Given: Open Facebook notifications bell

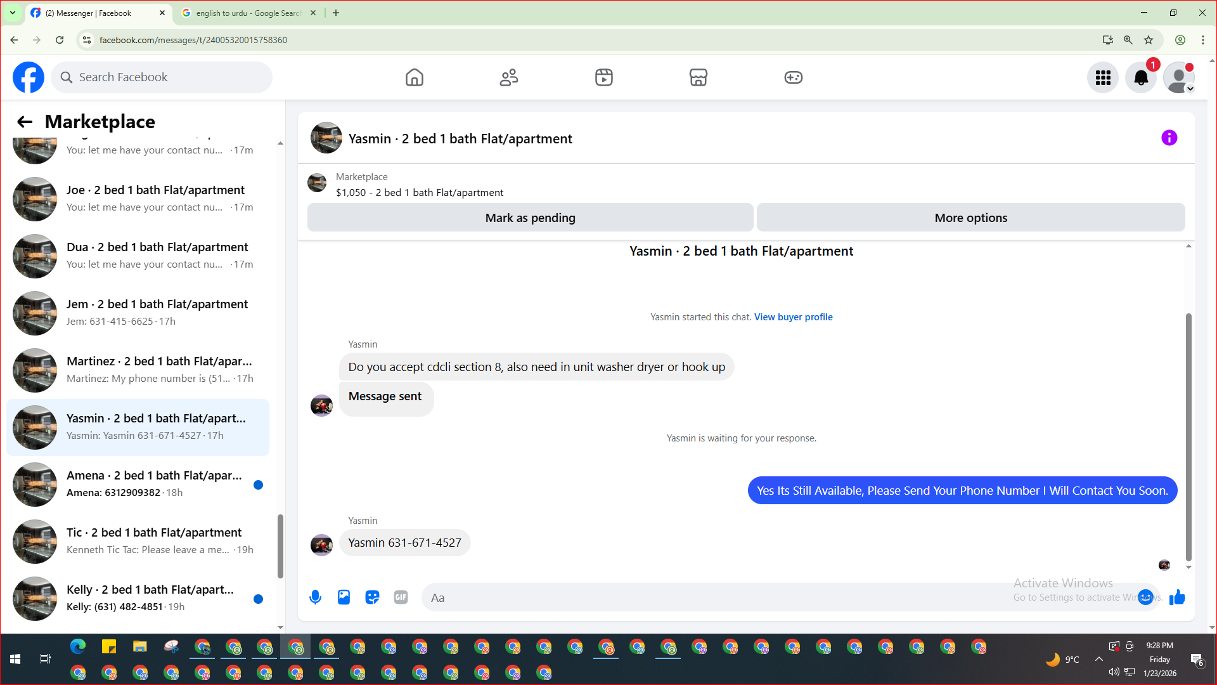Looking at the screenshot, I should point(1140,77).
